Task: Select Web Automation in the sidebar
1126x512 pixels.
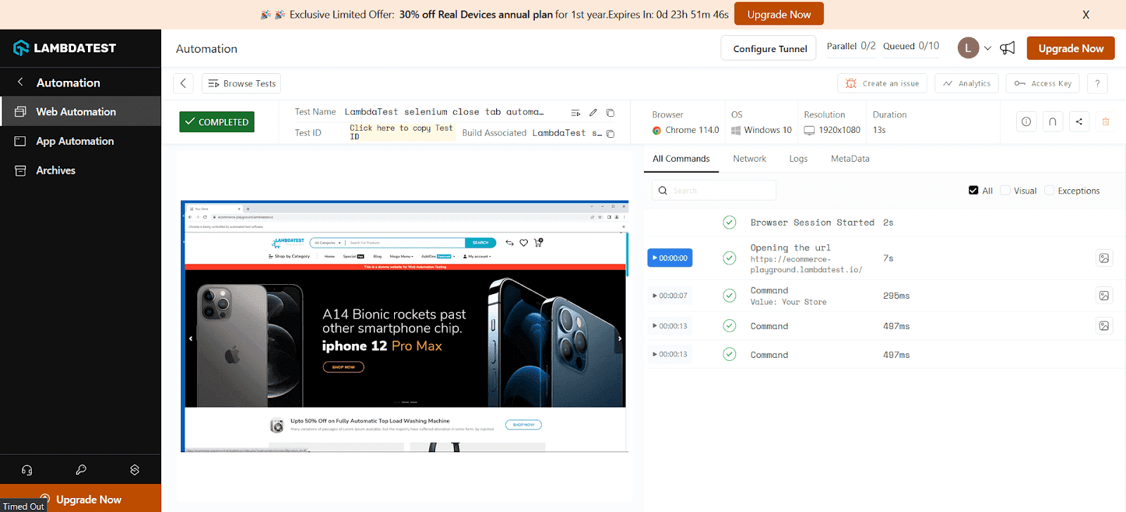Action: click(80, 111)
